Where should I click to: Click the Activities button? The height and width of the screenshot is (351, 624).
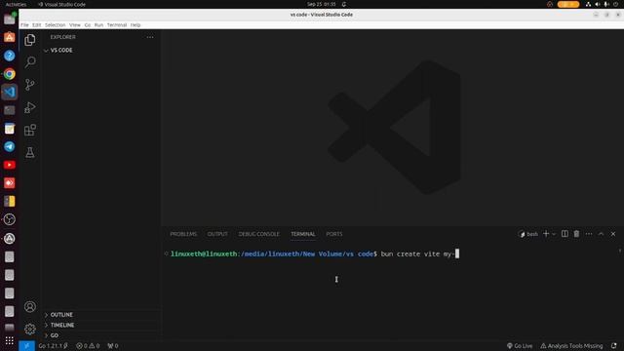16,4
